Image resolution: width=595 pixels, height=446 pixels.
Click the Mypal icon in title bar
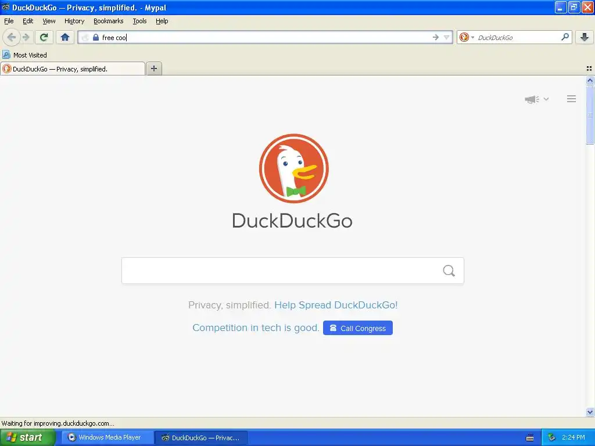(6, 7)
